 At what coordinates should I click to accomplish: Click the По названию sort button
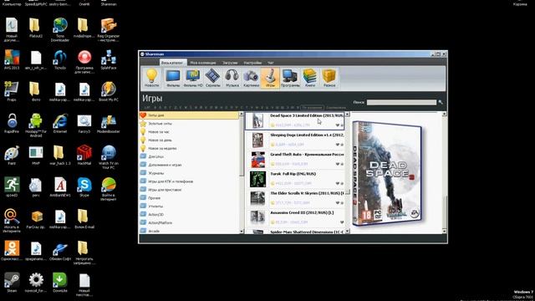pyautogui.click(x=312, y=108)
